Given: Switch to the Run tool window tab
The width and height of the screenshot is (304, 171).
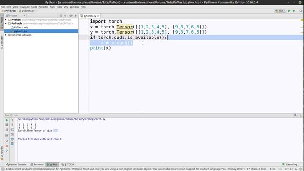Looking at the screenshot, I should 52,165.
